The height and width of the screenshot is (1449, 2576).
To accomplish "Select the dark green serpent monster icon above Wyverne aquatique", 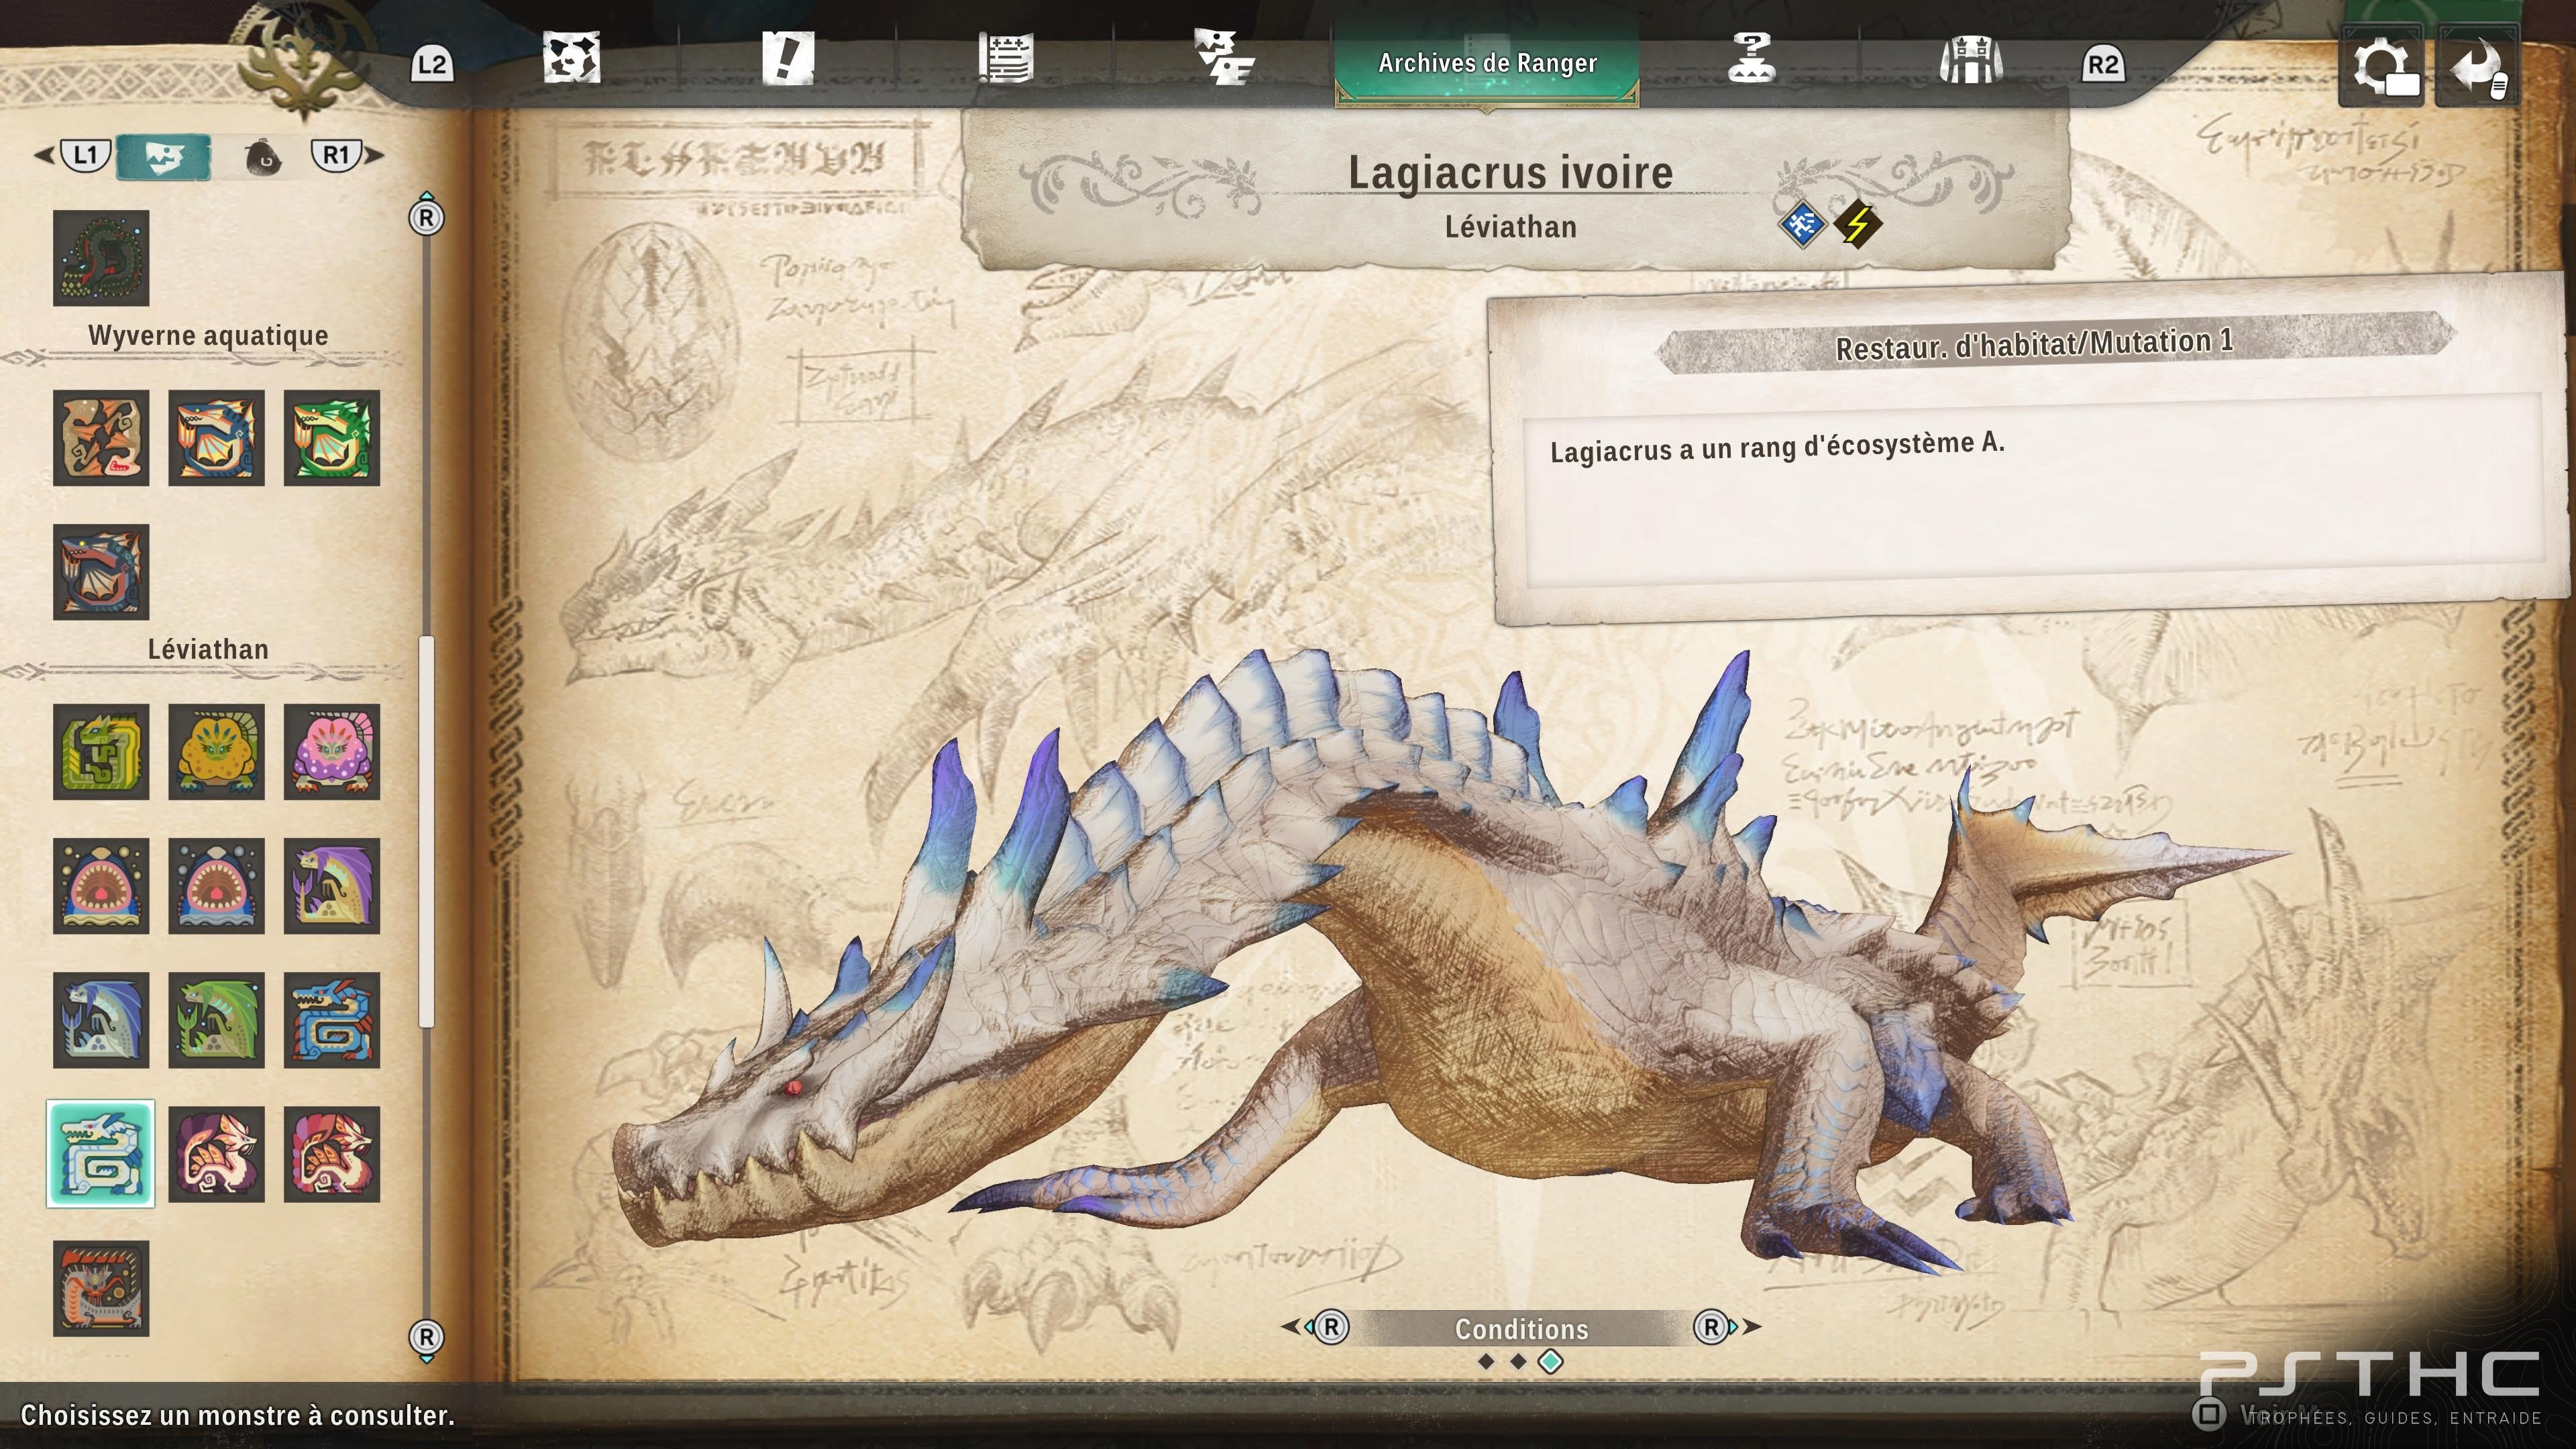I will [x=101, y=258].
